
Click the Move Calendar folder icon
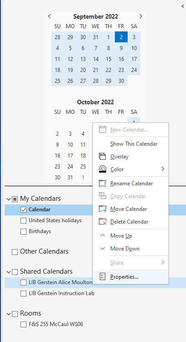click(x=103, y=209)
